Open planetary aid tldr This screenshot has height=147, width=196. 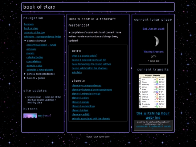[81, 114]
